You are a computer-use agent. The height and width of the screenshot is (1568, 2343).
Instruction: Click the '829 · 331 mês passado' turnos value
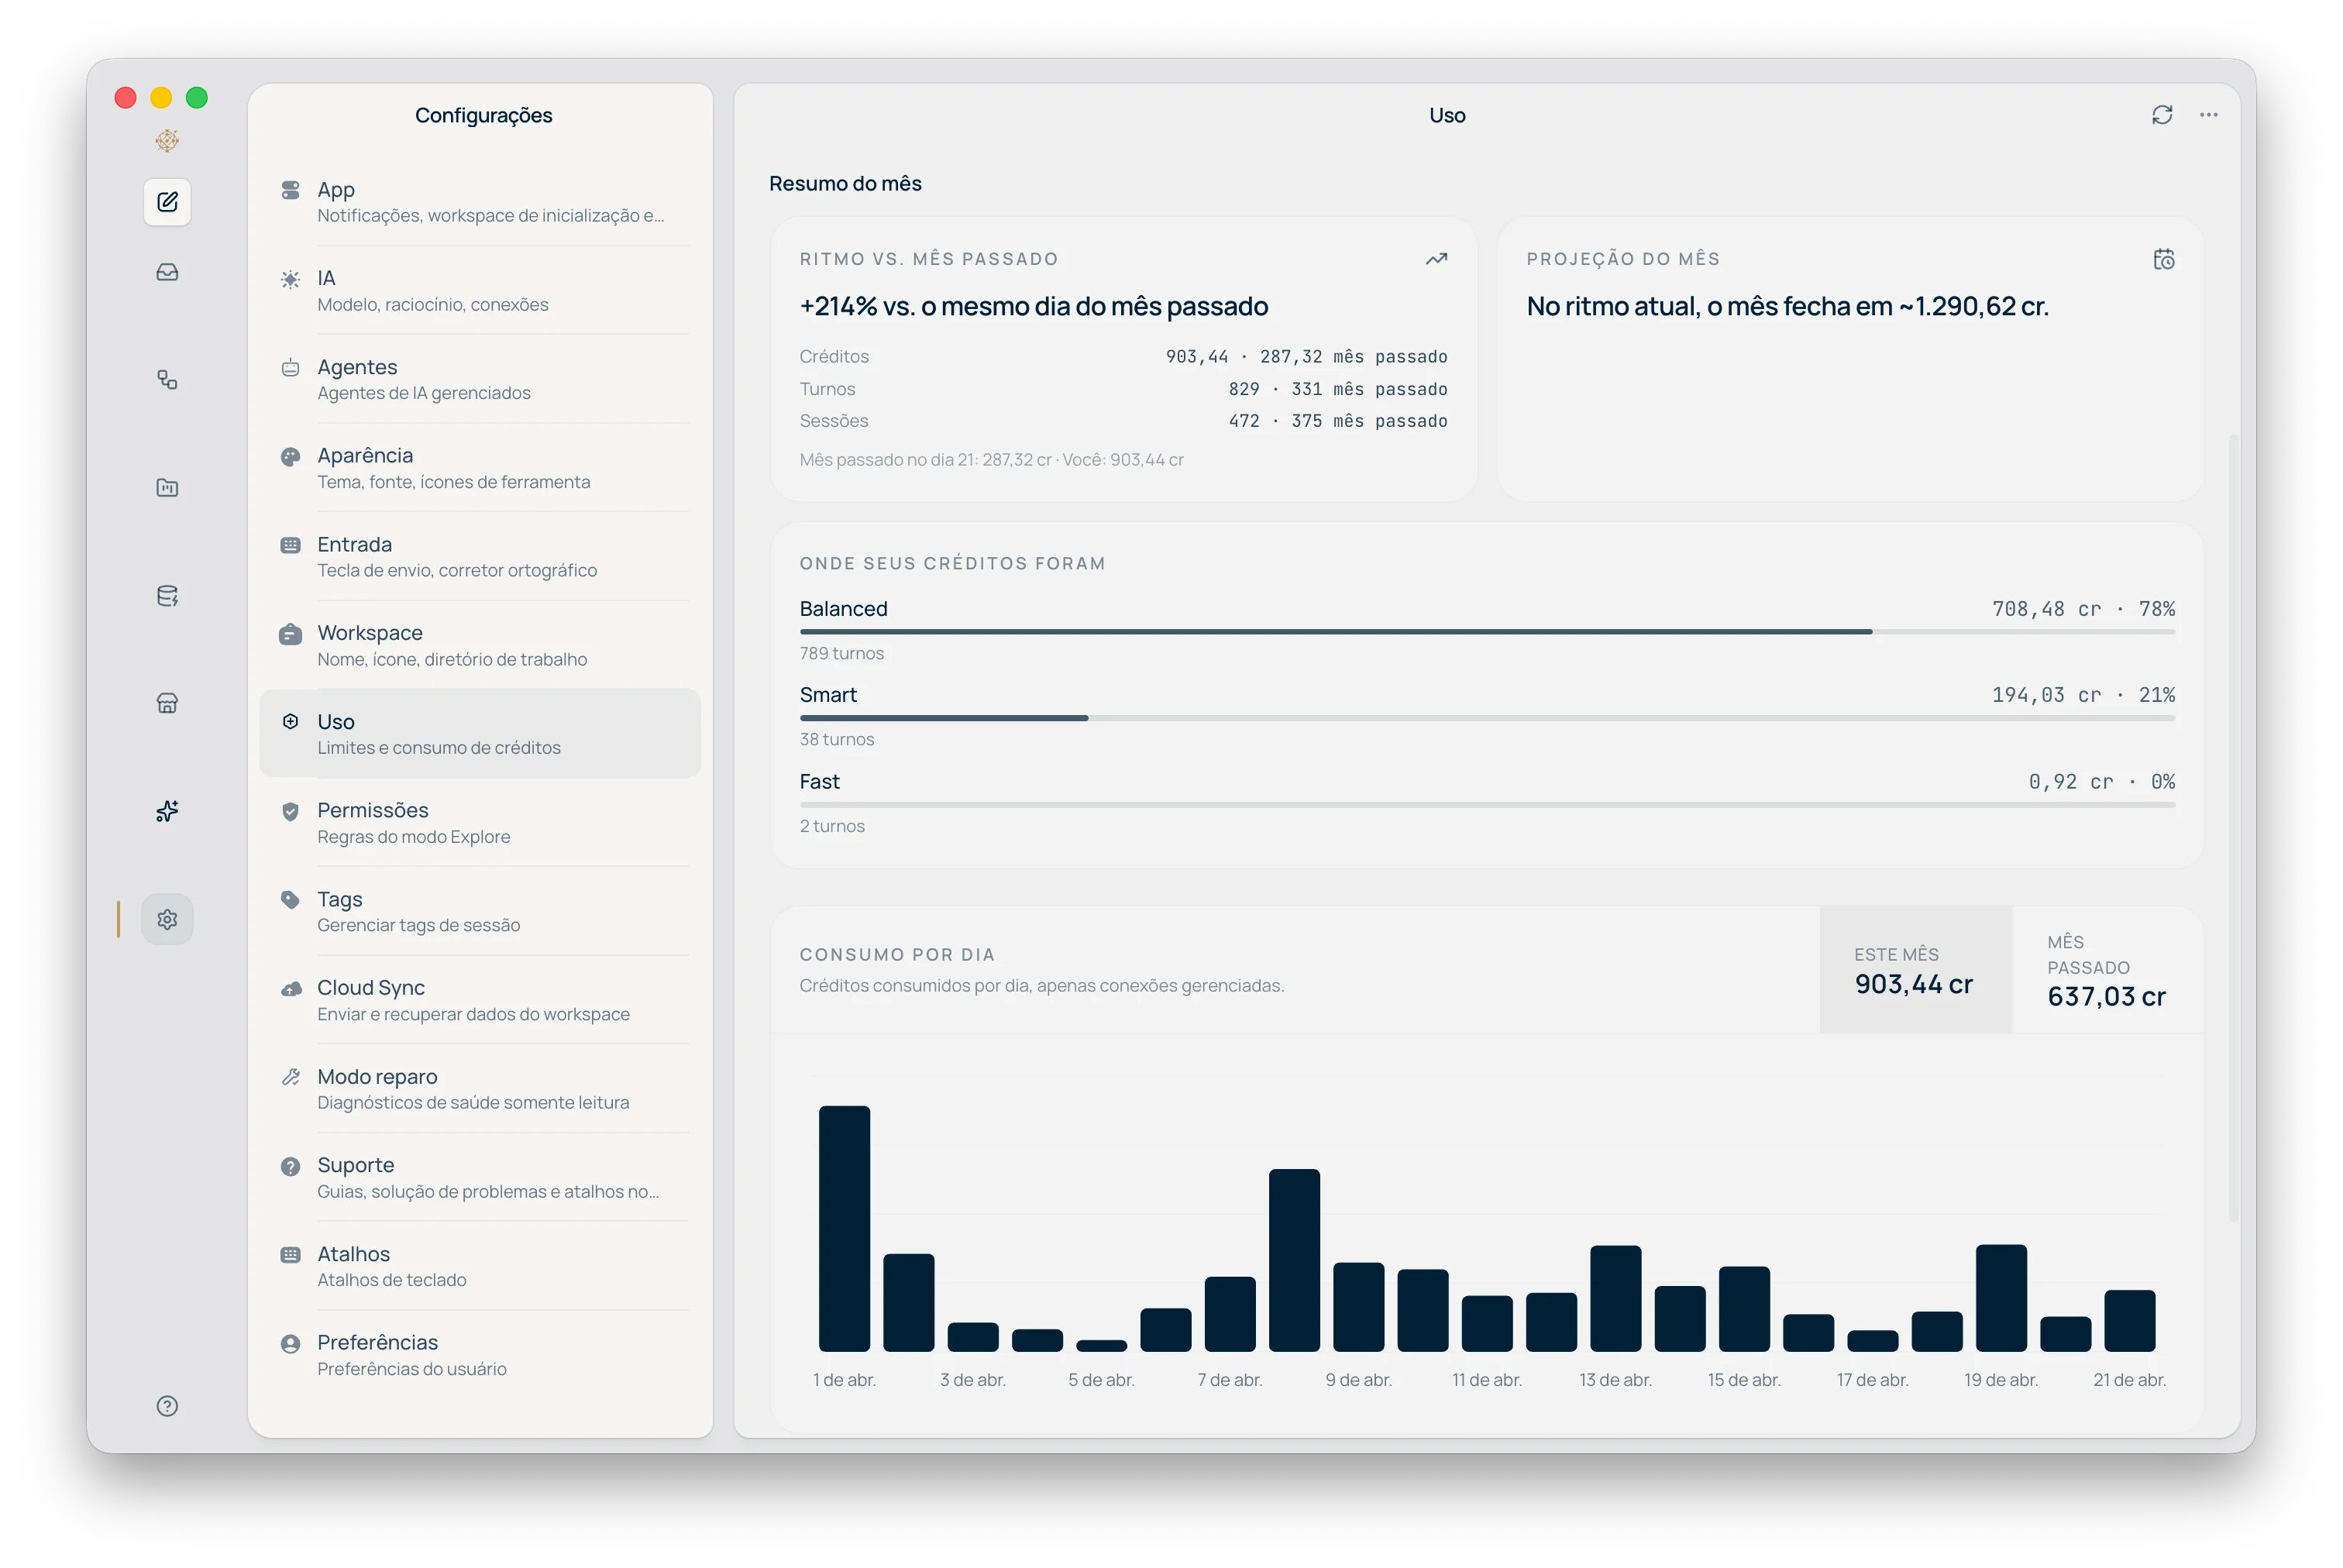click(1337, 389)
